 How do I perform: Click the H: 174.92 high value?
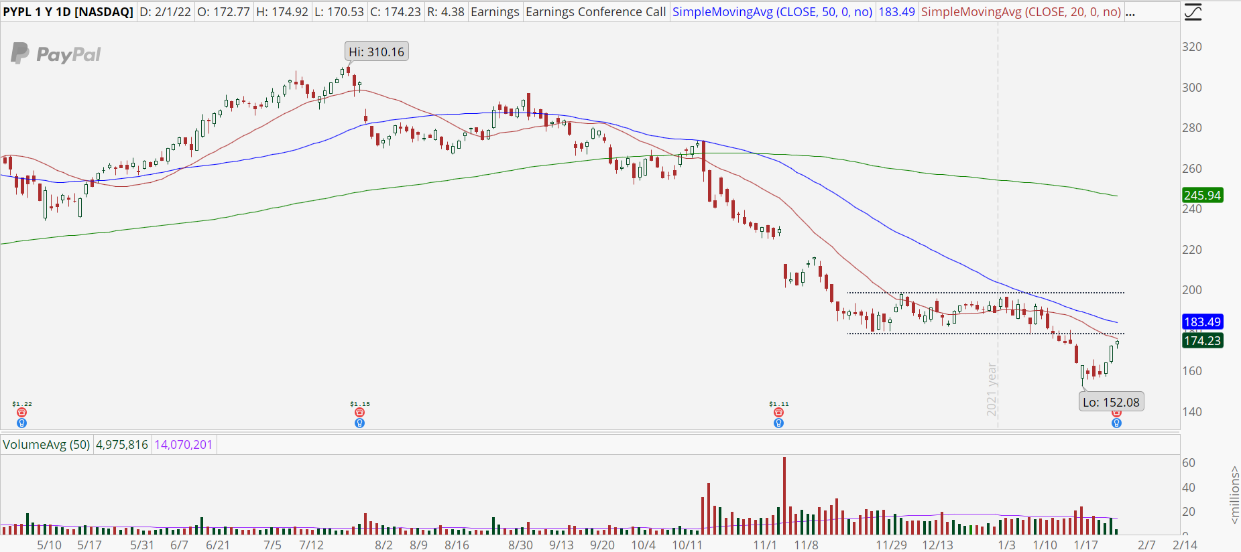point(282,12)
